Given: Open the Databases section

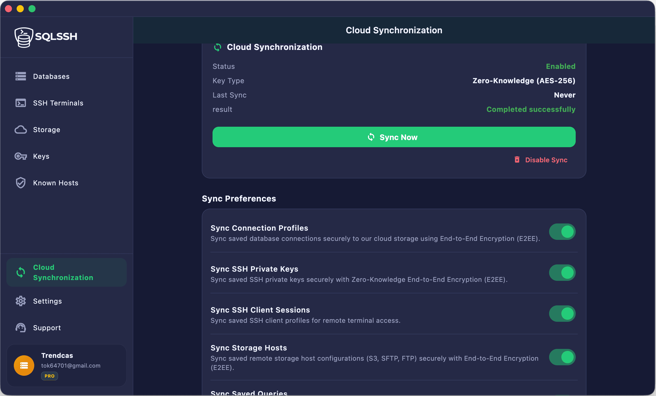Looking at the screenshot, I should coord(66,76).
